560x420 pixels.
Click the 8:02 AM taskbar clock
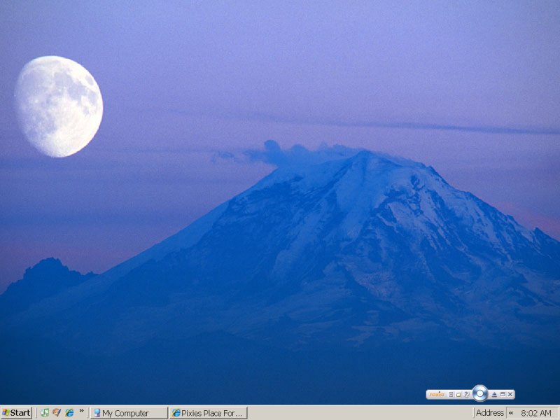pyautogui.click(x=536, y=413)
